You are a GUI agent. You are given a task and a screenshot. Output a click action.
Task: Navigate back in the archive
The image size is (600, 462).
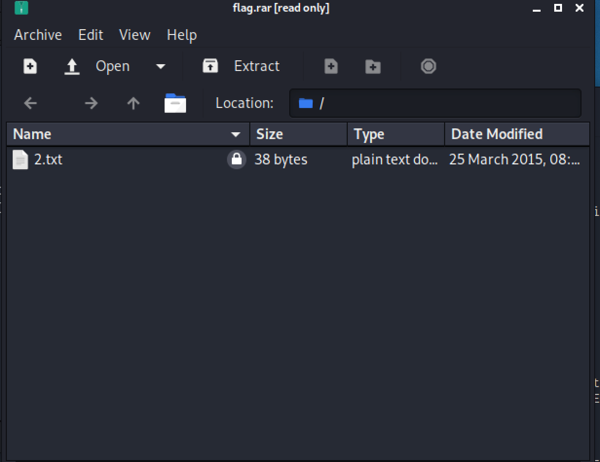pyautogui.click(x=30, y=103)
